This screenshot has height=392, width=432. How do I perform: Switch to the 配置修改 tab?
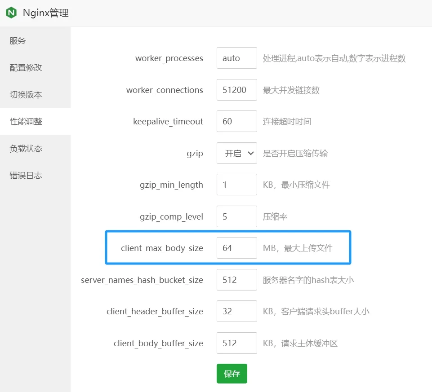26,68
